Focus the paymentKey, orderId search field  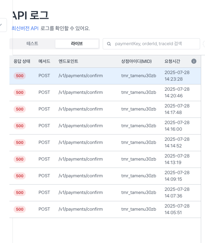(x=151, y=44)
